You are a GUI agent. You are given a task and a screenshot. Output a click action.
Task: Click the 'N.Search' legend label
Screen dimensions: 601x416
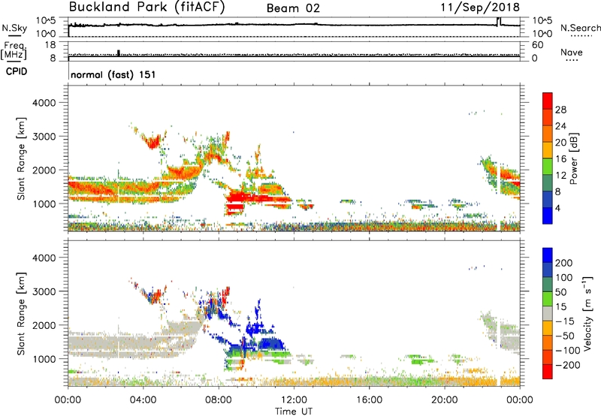click(580, 28)
